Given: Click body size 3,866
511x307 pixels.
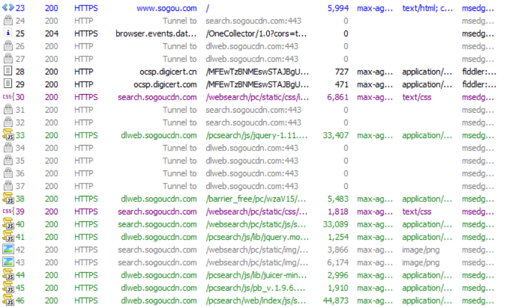Looking at the screenshot, I should pyautogui.click(x=338, y=249).
